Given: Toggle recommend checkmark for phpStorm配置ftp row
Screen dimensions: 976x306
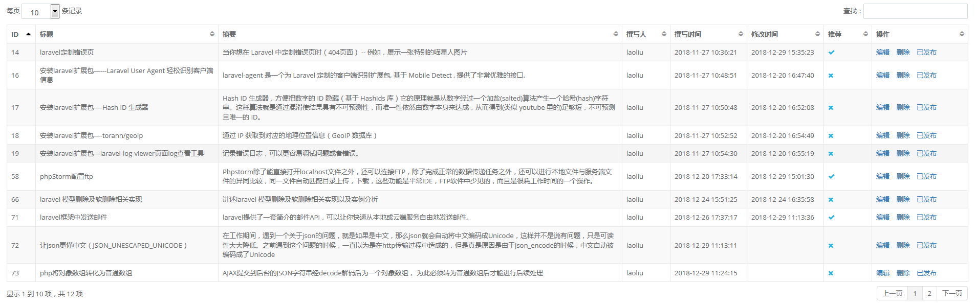Looking at the screenshot, I should [x=831, y=177].
